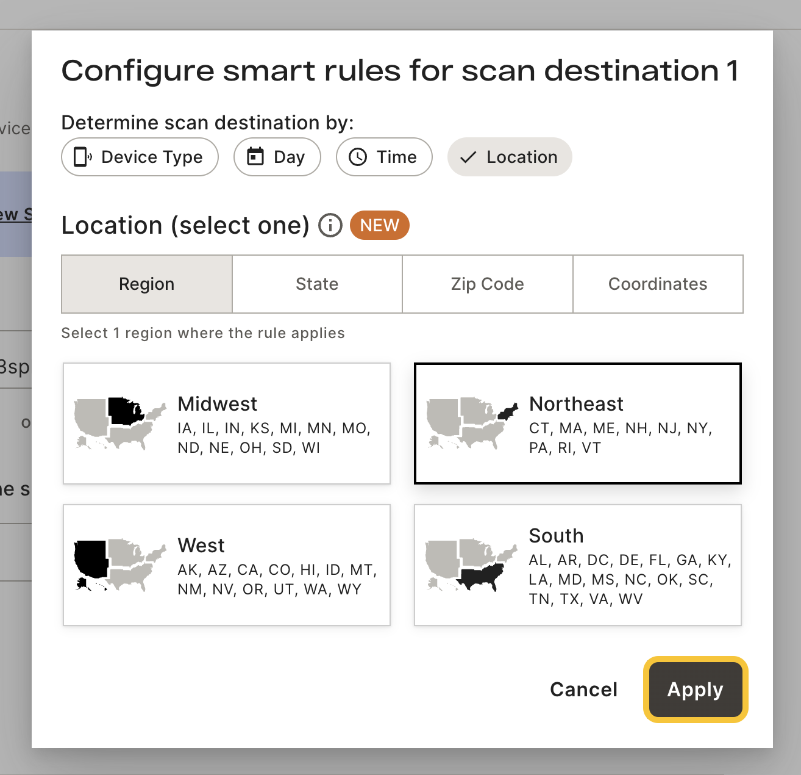Click the device icon in Device Type chip

coord(82,157)
